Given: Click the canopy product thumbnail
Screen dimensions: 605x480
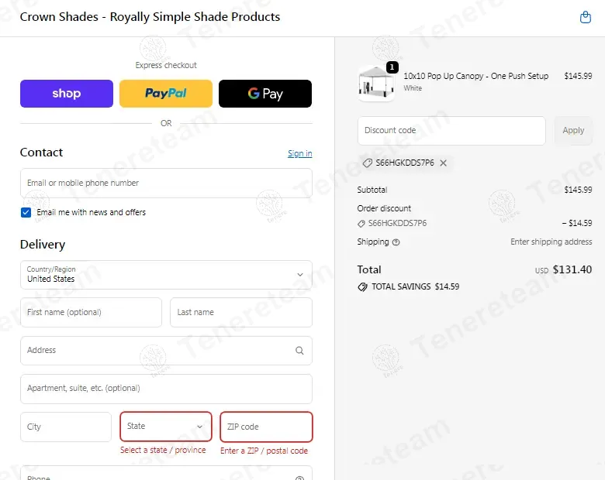Looking at the screenshot, I should (376, 83).
